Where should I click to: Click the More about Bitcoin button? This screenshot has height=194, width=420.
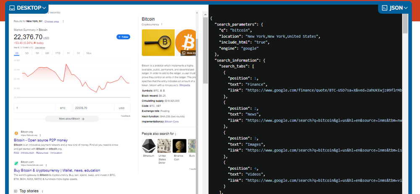coord(72,119)
